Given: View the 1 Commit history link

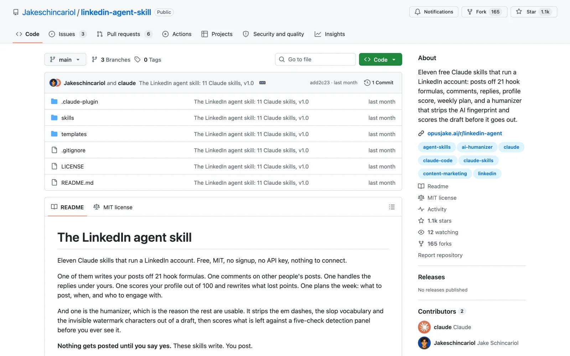Looking at the screenshot, I should tap(379, 83).
